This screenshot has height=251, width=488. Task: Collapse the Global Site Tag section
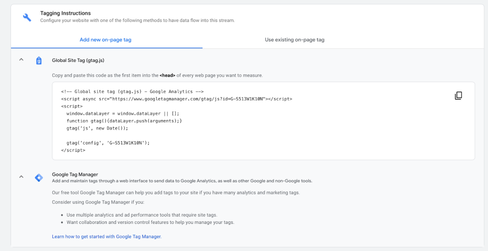(x=21, y=60)
